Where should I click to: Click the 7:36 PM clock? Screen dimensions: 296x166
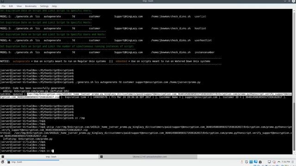pyautogui.click(x=286, y=162)
